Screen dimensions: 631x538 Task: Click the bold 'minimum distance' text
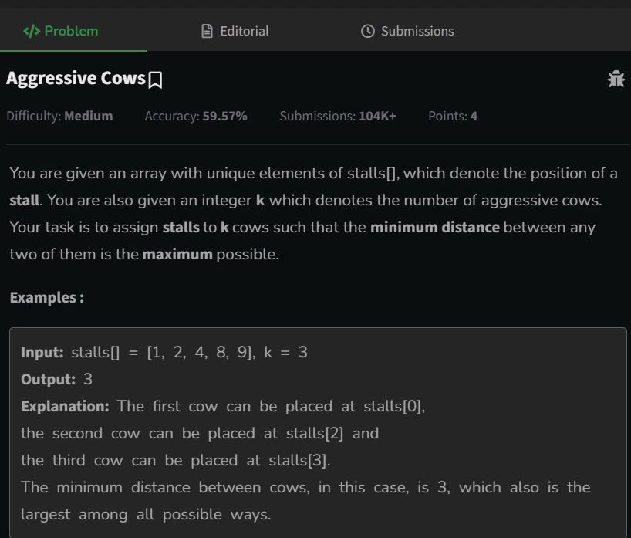435,228
